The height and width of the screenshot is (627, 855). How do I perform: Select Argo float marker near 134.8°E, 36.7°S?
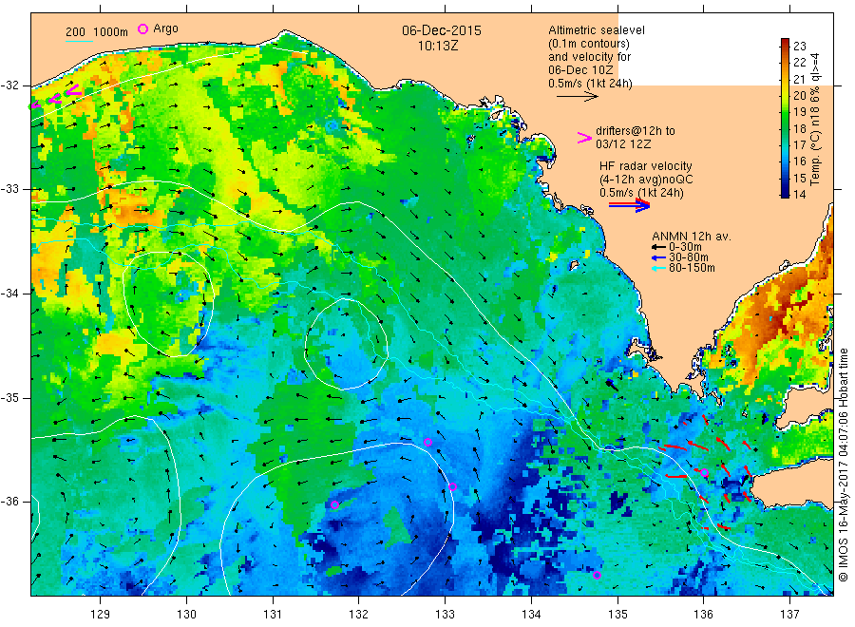598,575
